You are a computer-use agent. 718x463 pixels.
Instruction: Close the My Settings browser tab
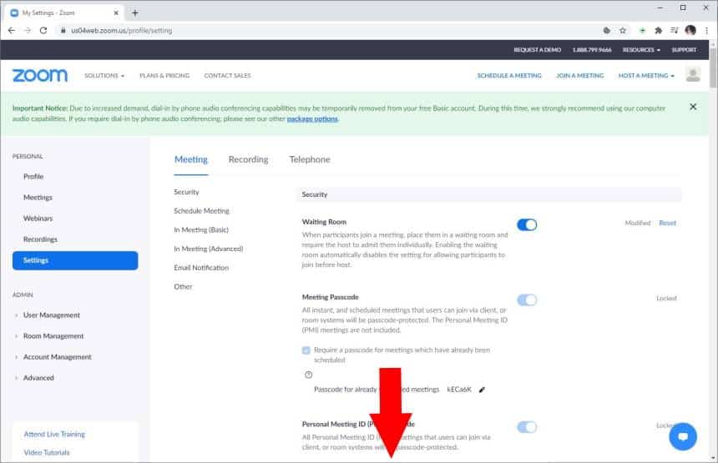[116, 13]
